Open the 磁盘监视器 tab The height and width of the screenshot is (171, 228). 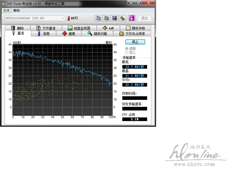coord(78,28)
